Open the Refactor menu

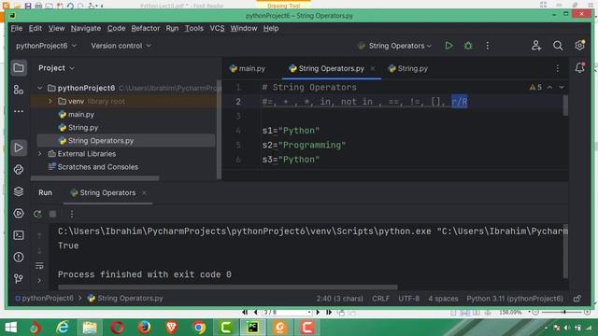[146, 29]
